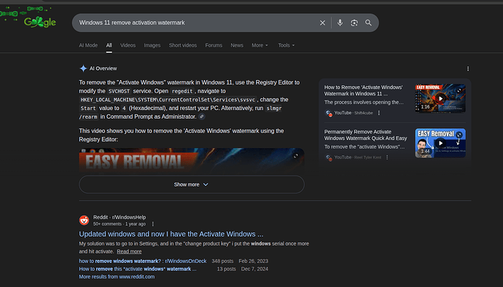
Task: Play the 1:16 EASY REMOVAL video thumbnail
Action: (440, 98)
